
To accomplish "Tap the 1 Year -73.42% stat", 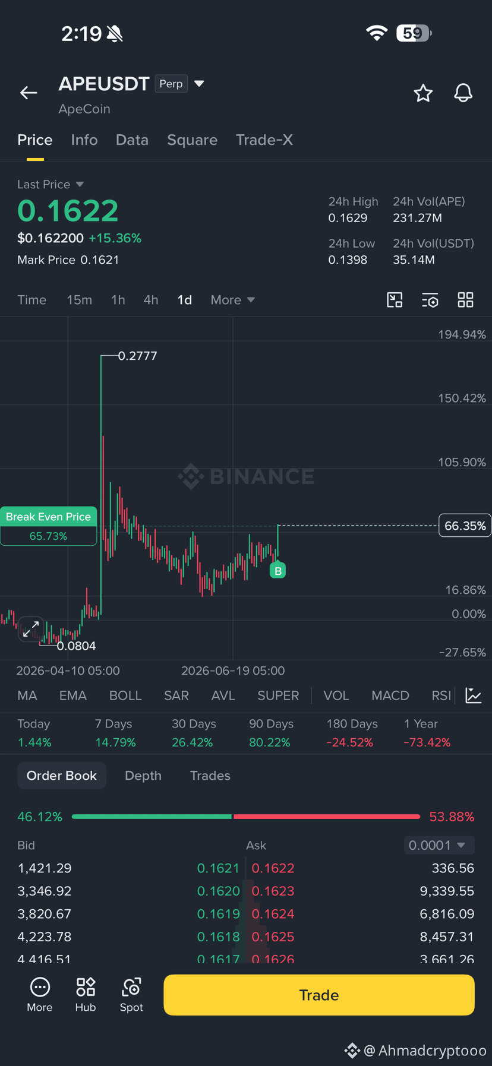I will [427, 733].
